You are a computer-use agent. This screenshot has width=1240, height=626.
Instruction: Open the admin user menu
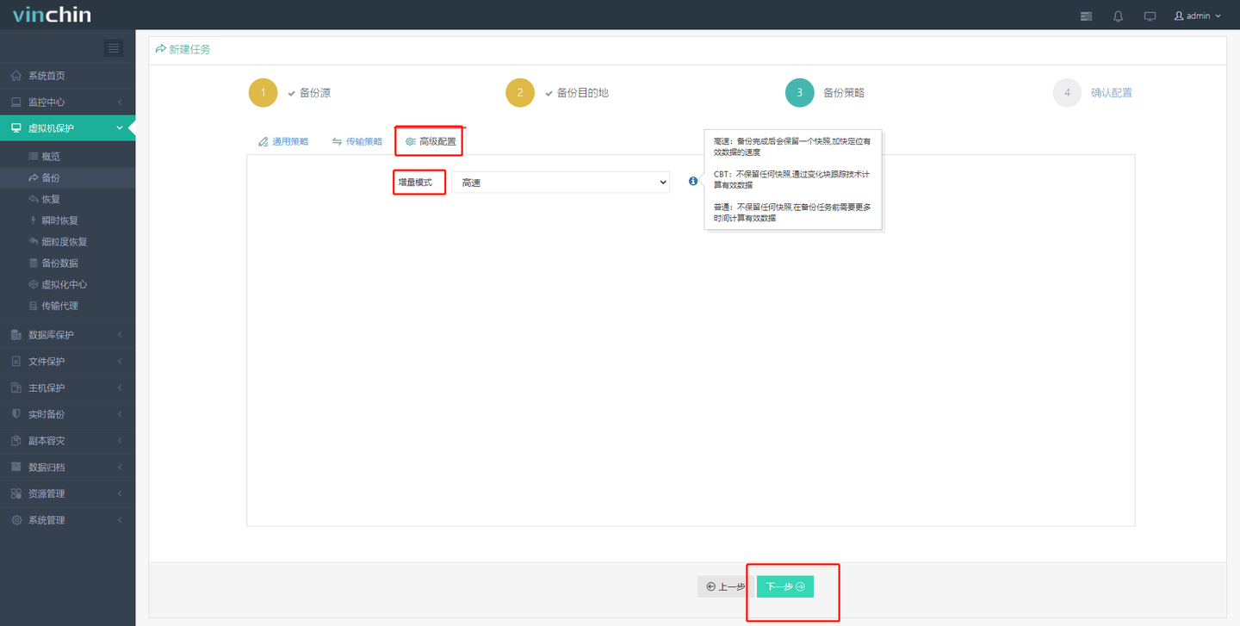point(1197,15)
